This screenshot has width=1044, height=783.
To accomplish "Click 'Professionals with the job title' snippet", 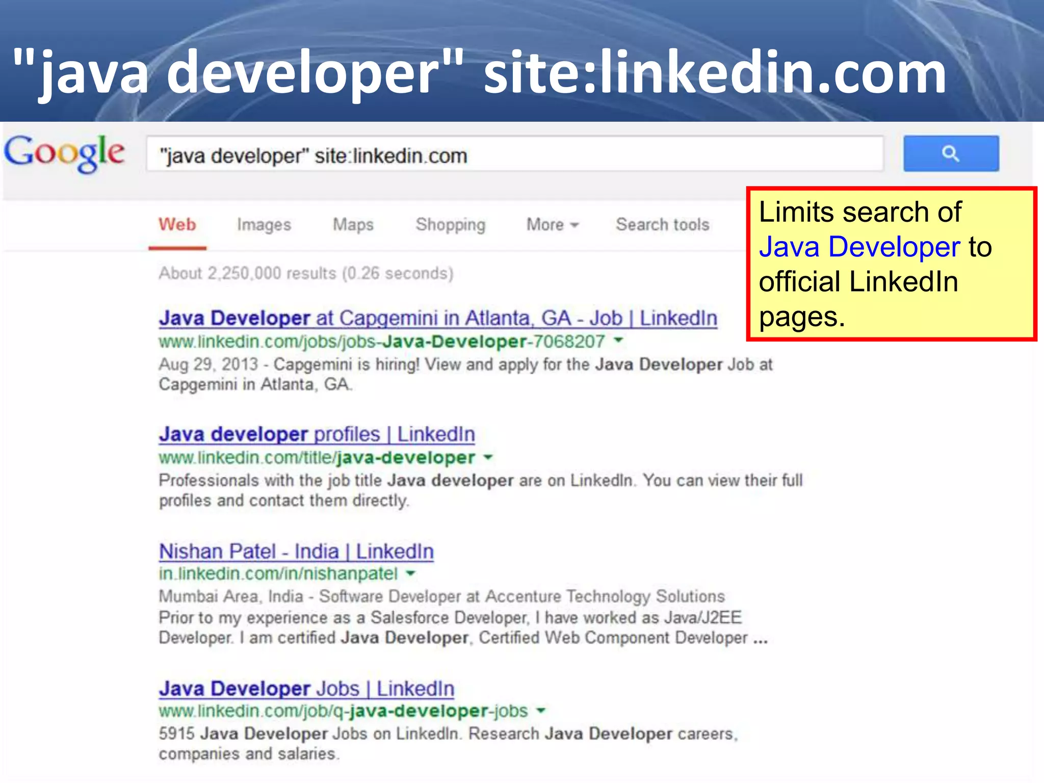I will [x=270, y=481].
